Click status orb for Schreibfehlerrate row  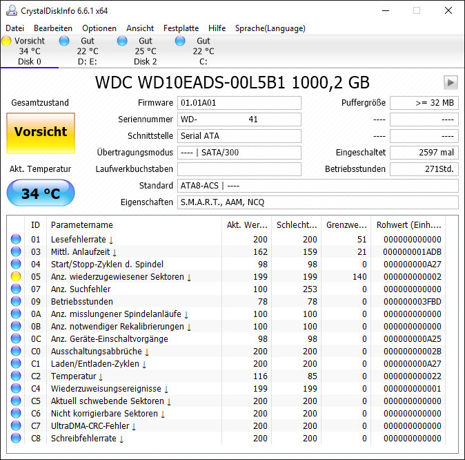point(16,439)
